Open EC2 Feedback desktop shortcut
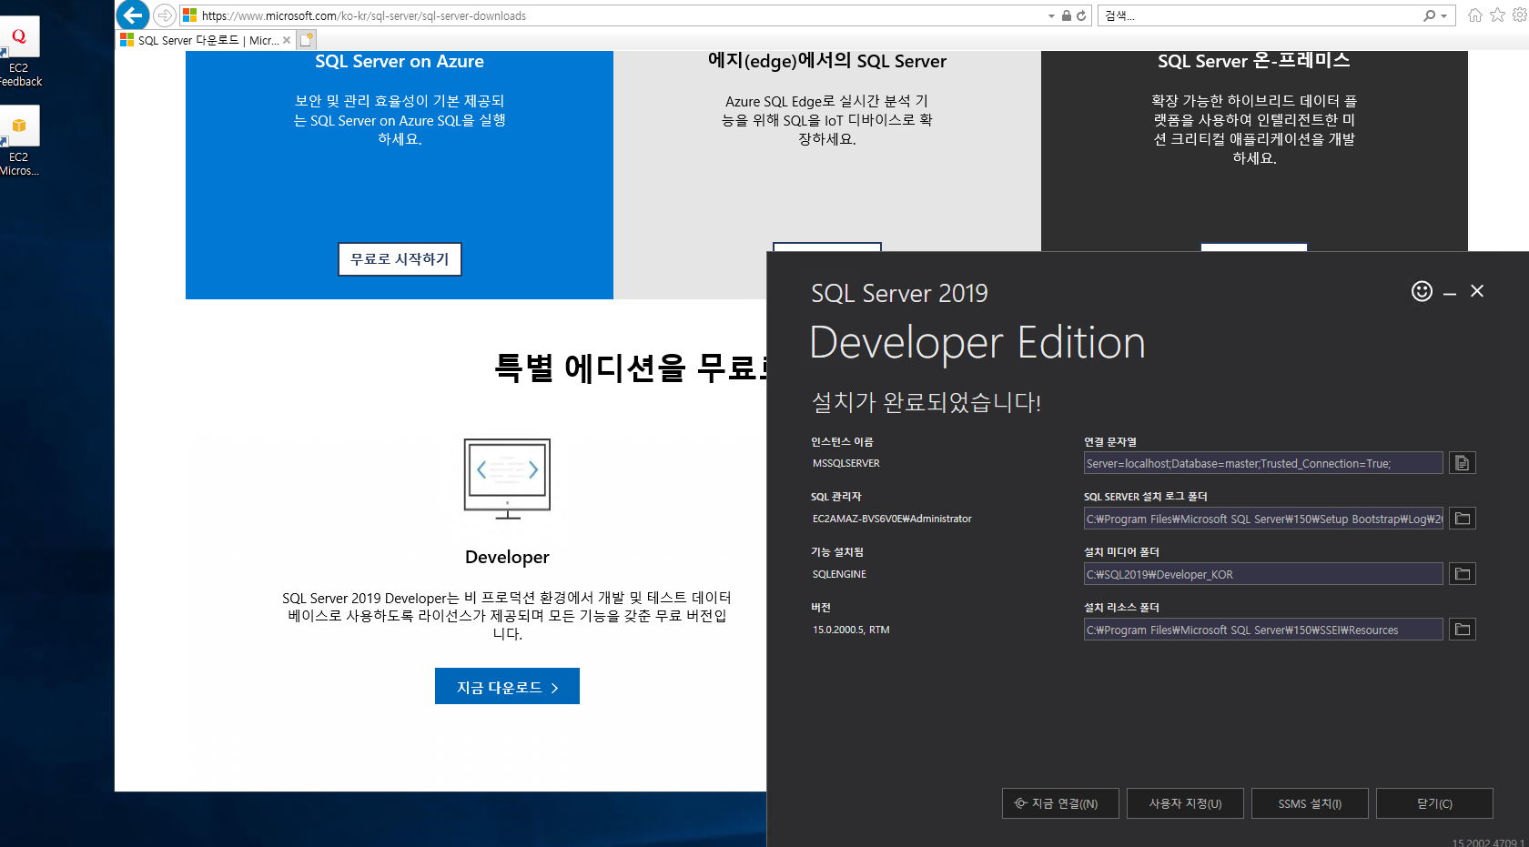 pos(19,53)
